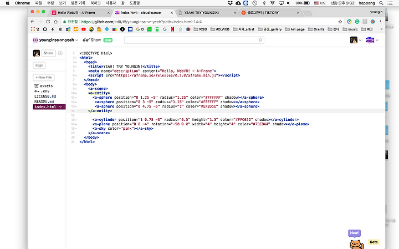Viewport: 399px width, 249px height.
Task: Collapse the html tag fold on line 2
Action: 76,58
